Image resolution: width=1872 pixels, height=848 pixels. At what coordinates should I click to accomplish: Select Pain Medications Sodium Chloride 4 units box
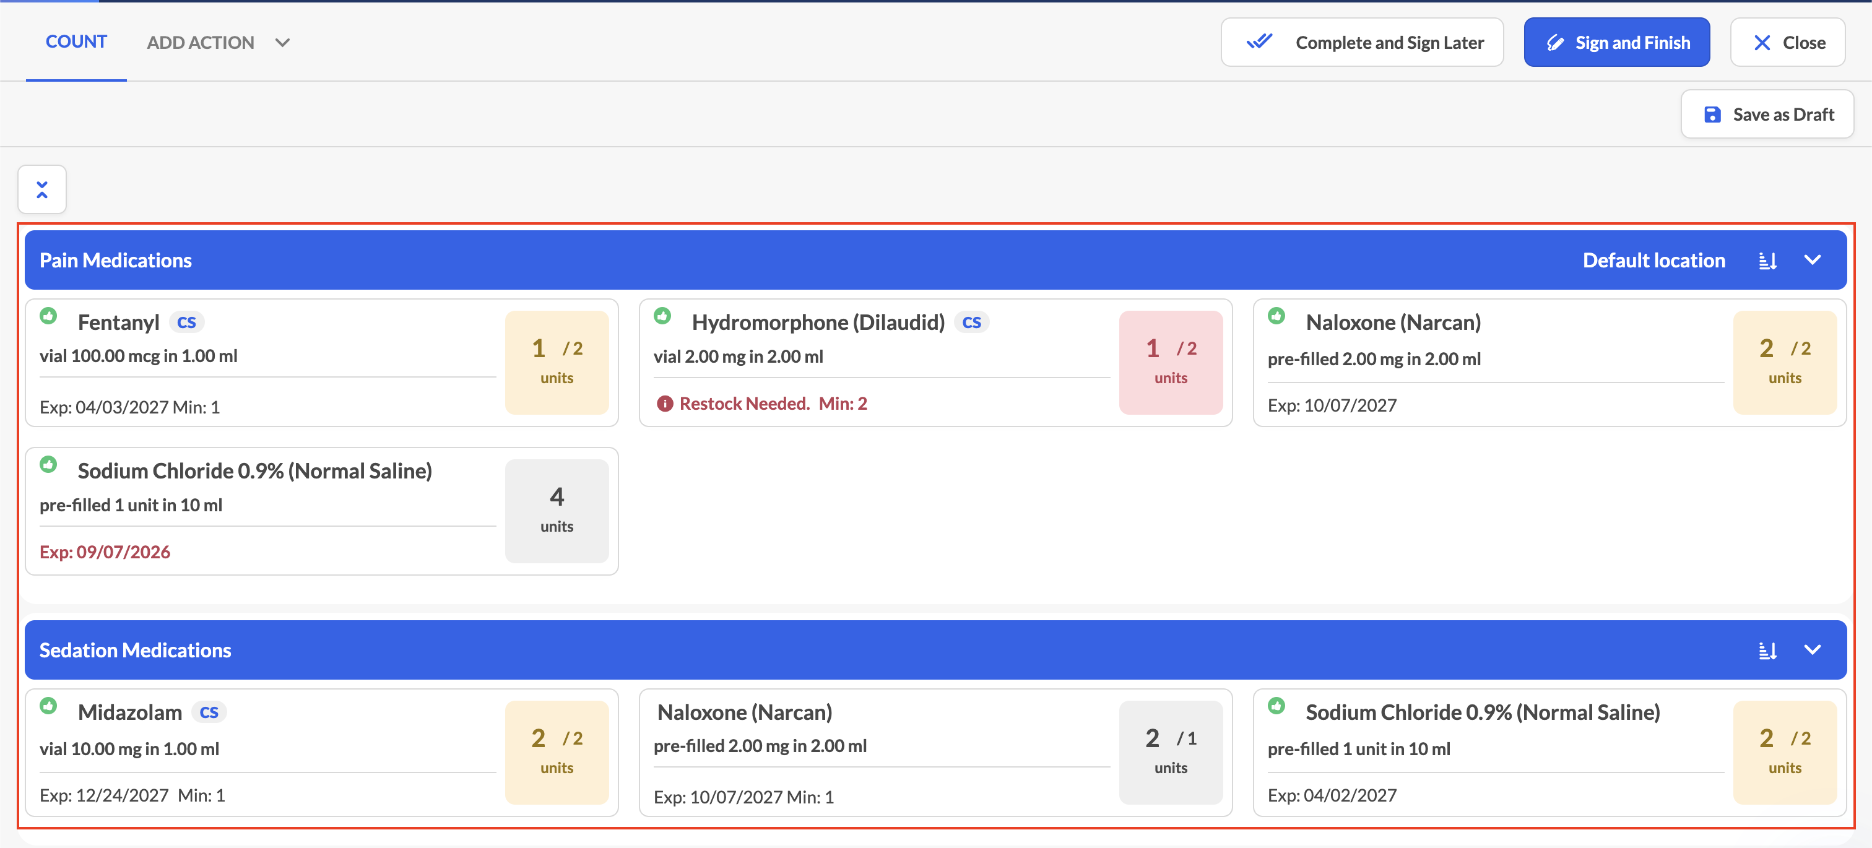click(x=557, y=511)
